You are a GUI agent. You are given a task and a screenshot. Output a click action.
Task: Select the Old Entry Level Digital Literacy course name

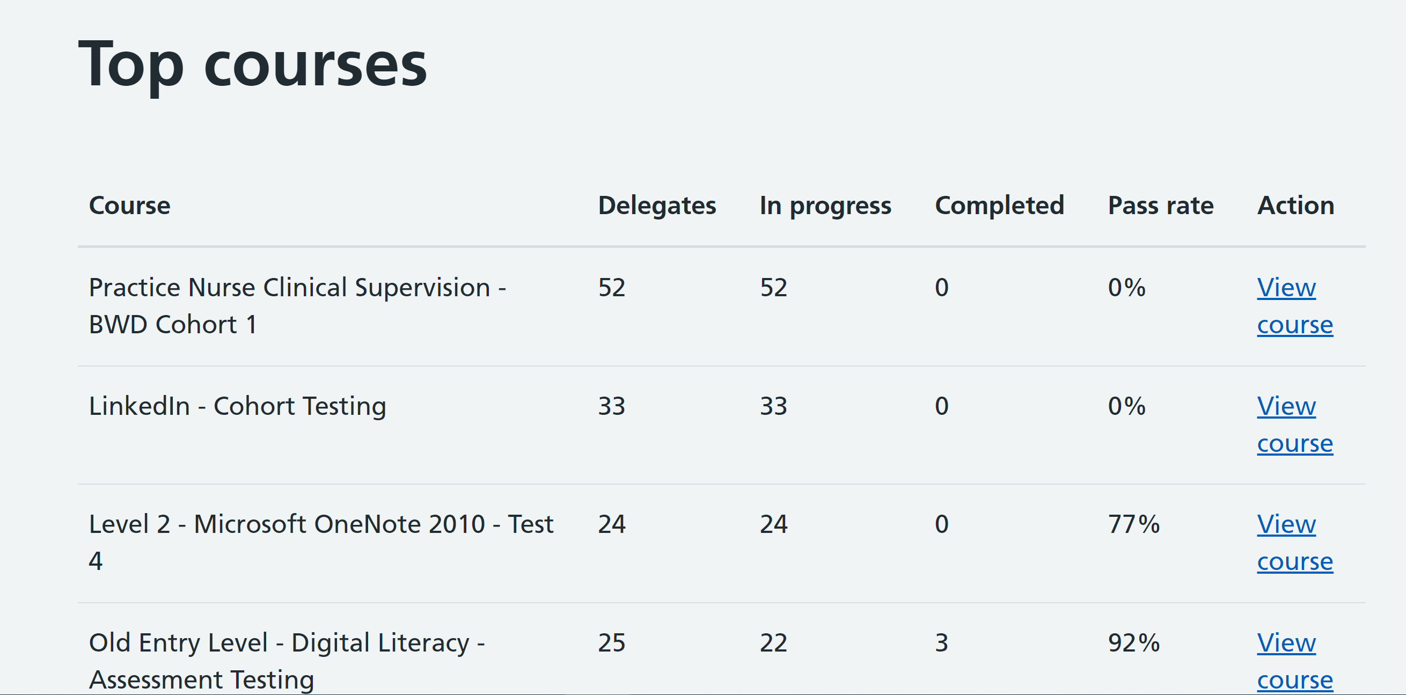(287, 661)
